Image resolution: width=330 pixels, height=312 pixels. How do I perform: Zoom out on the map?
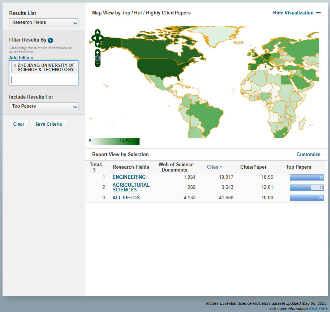[98, 64]
